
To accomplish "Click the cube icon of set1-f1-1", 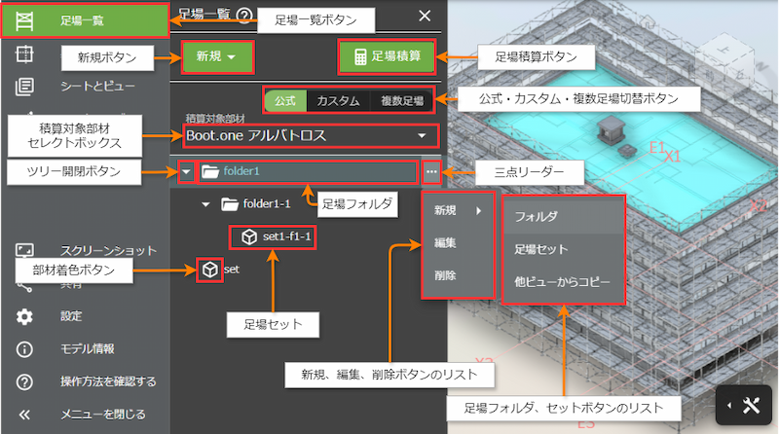I will 249,236.
